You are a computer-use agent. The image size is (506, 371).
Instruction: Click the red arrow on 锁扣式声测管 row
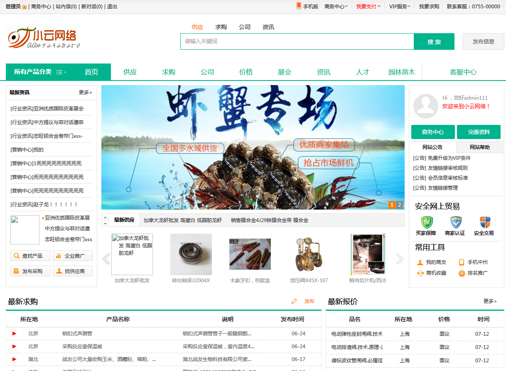pos(15,333)
